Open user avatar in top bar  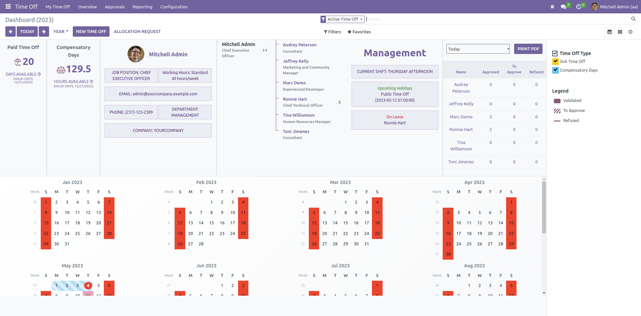click(594, 7)
